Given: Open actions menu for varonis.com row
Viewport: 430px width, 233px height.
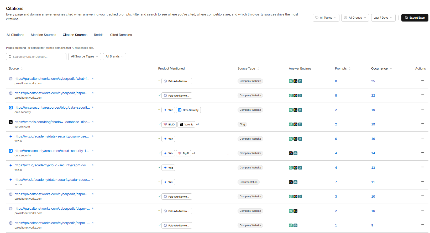Looking at the screenshot, I should point(422,124).
